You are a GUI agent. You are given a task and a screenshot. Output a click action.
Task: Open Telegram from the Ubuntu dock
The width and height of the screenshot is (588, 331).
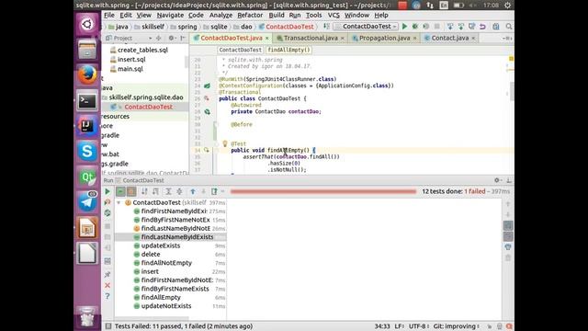87,202
